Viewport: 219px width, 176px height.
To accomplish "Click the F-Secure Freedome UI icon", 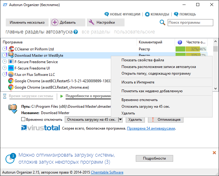I will coord(11,68).
